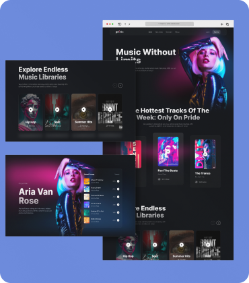Open the browser sidebar icon
This screenshot has height=283, width=249.
click(120, 24)
